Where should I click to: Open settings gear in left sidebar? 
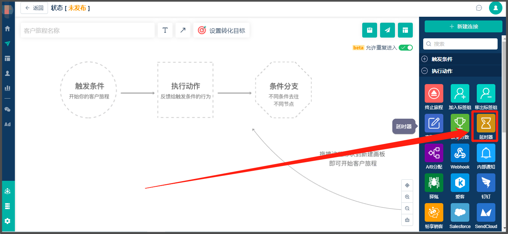coord(7,221)
